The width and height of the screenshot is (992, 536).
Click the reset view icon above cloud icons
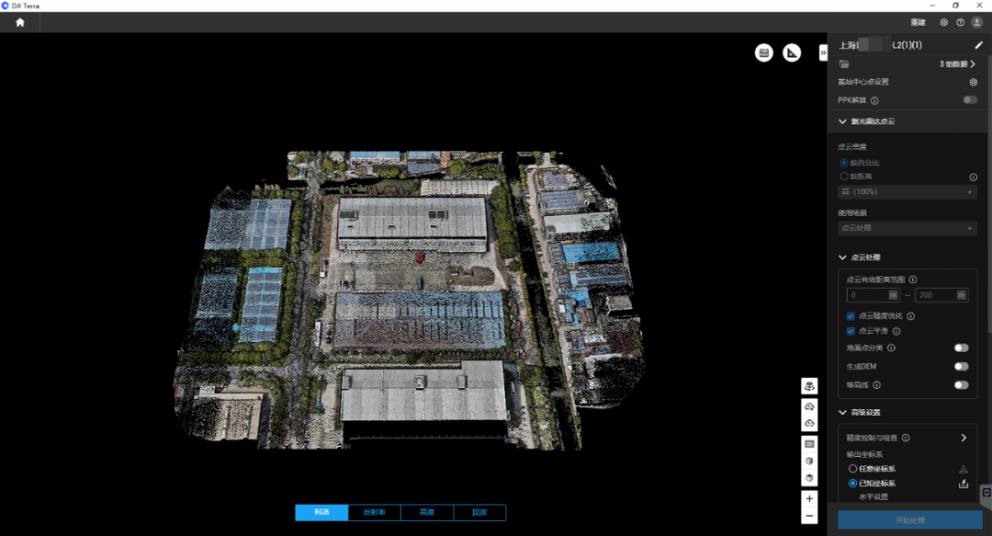click(x=809, y=386)
